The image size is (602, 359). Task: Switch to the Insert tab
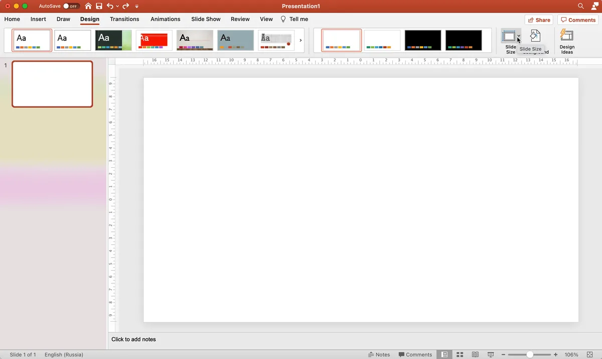[38, 19]
